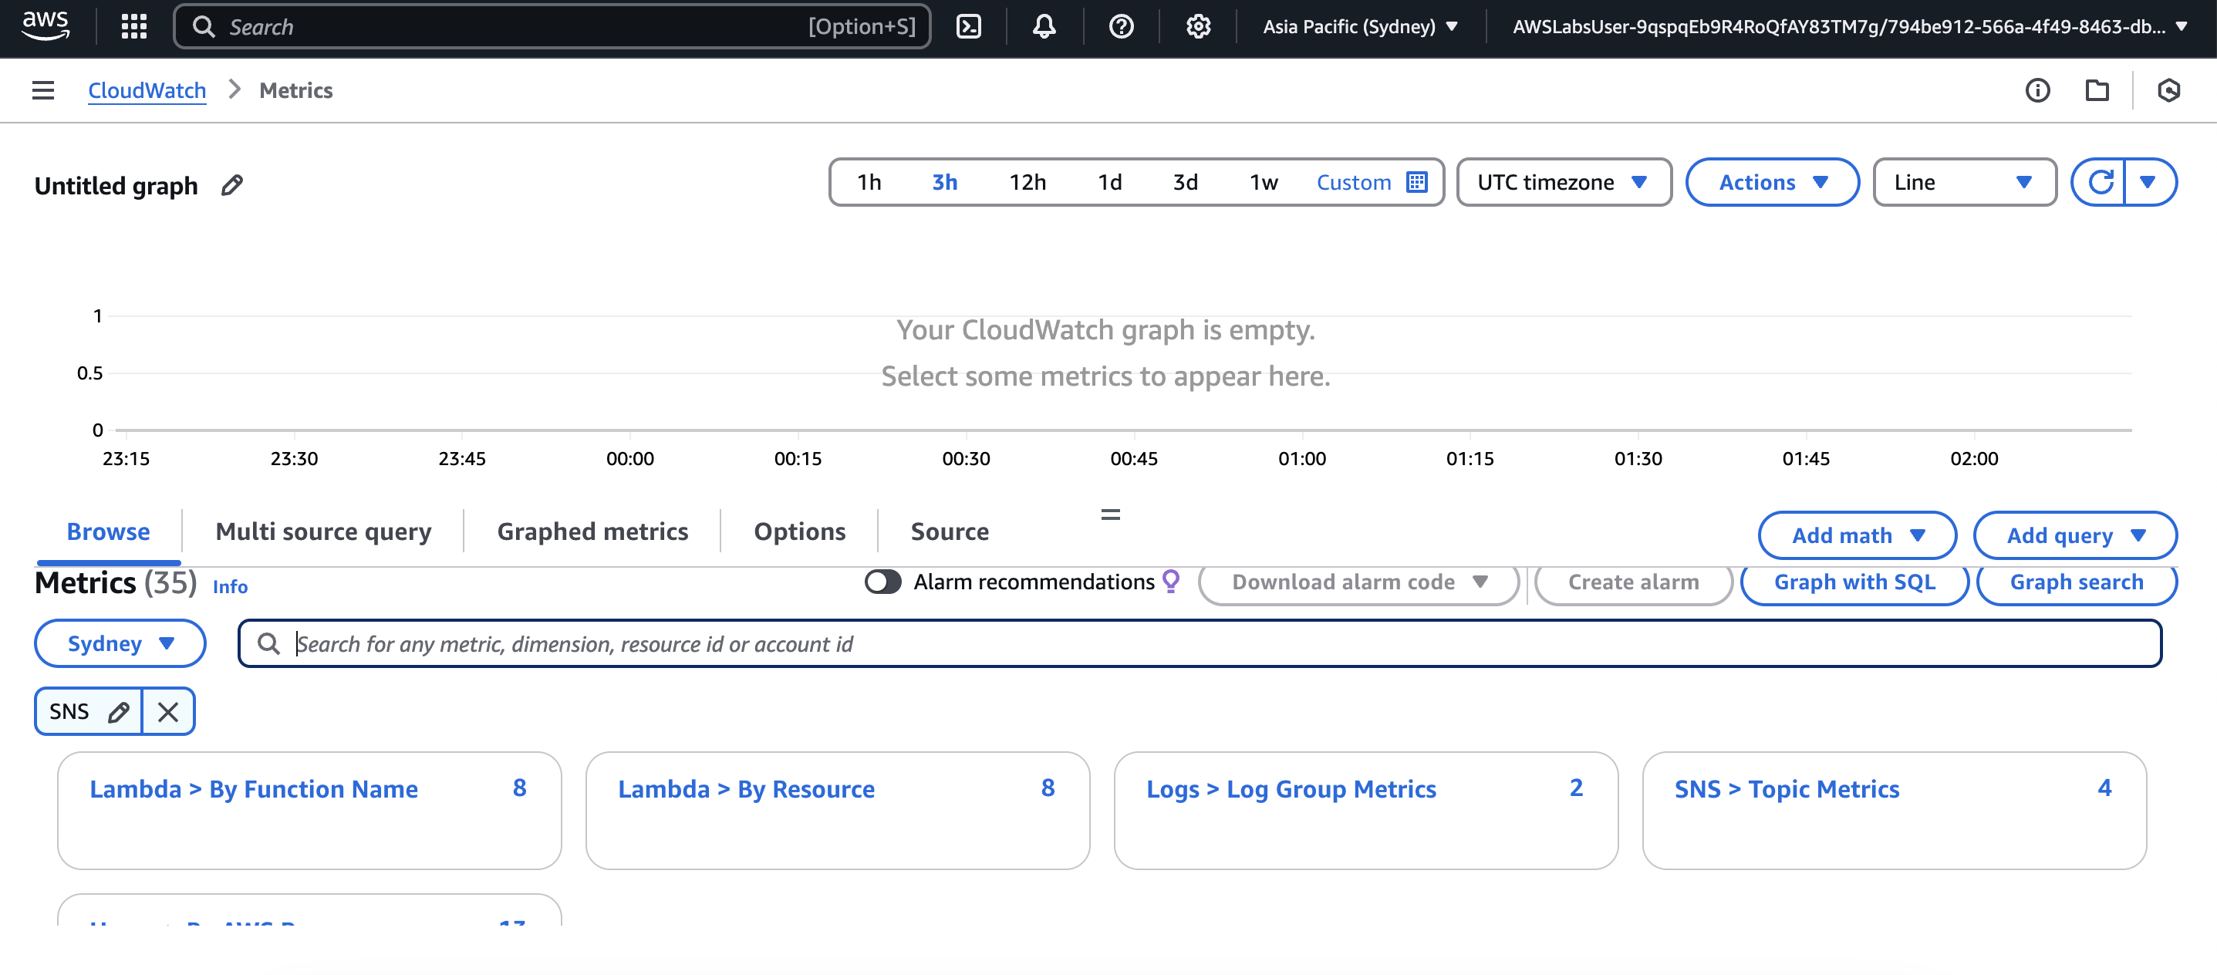Switch to the Options tab
This screenshot has height=975, width=2217.
coord(799,531)
